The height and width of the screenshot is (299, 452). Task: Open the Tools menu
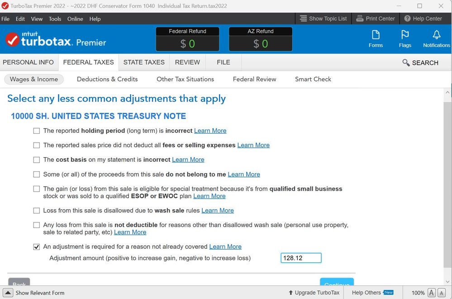[55, 19]
